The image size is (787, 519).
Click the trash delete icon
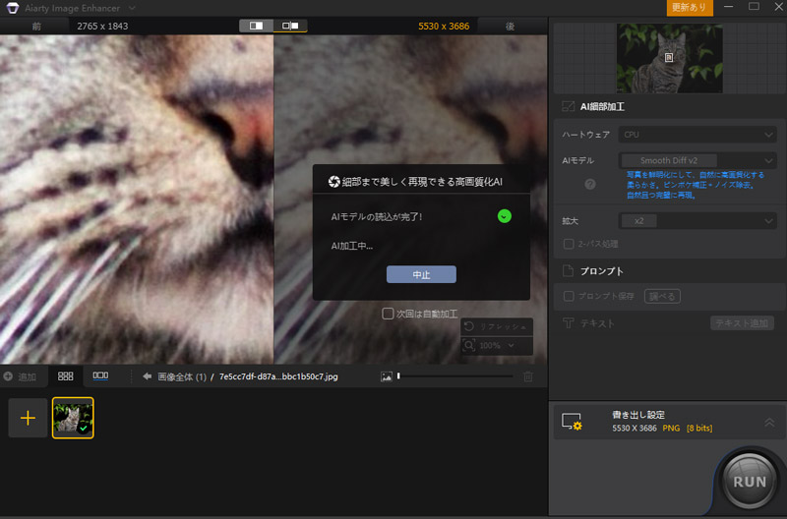527,376
